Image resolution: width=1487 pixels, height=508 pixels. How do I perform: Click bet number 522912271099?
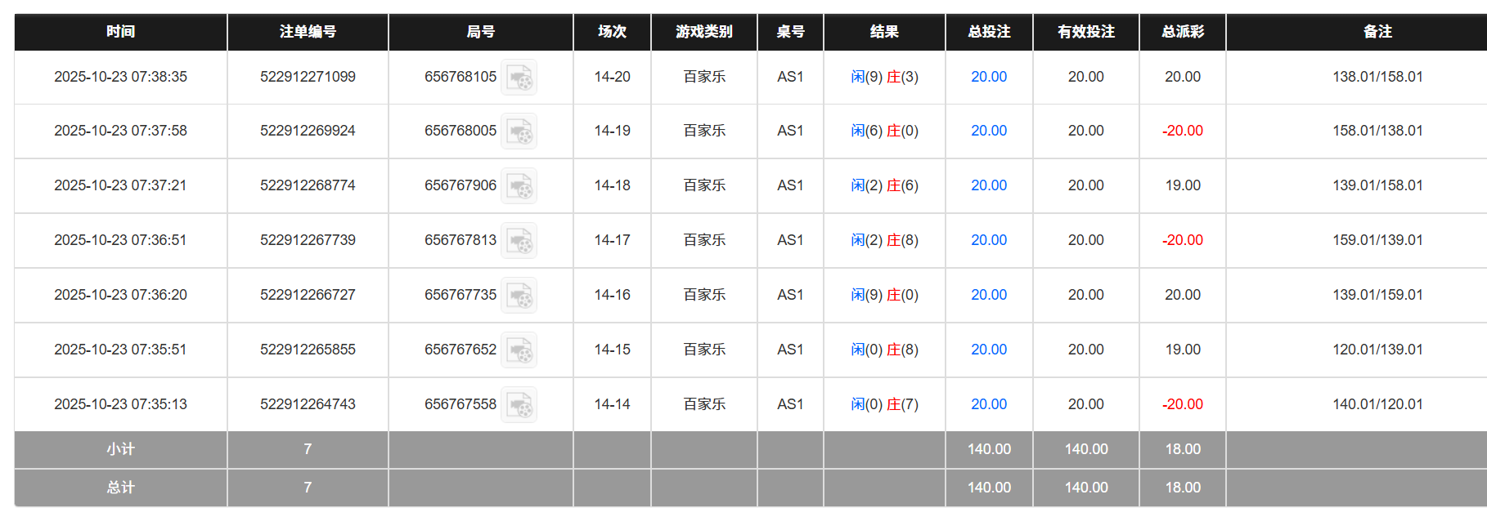pos(308,77)
